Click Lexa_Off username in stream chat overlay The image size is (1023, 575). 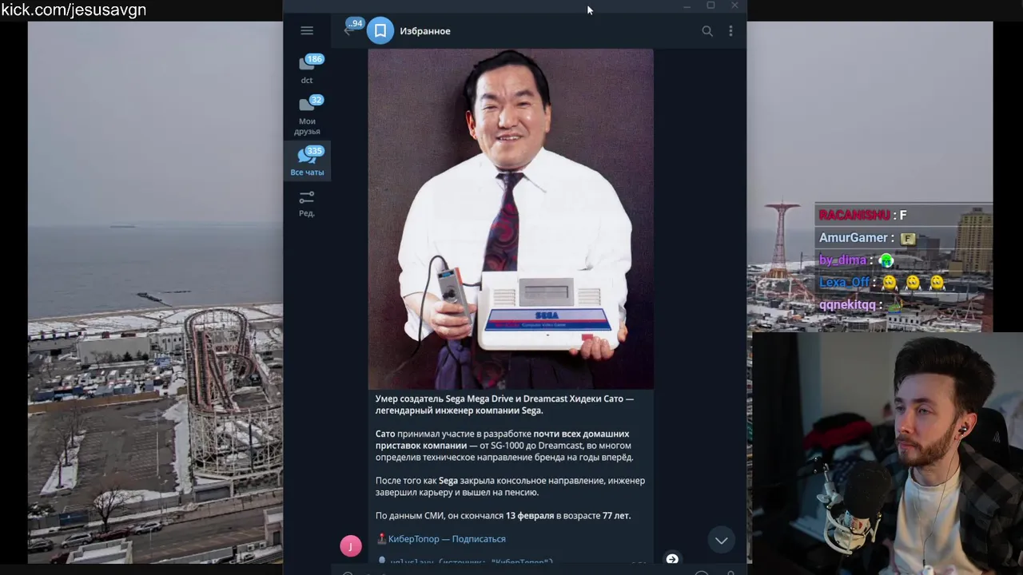click(844, 283)
